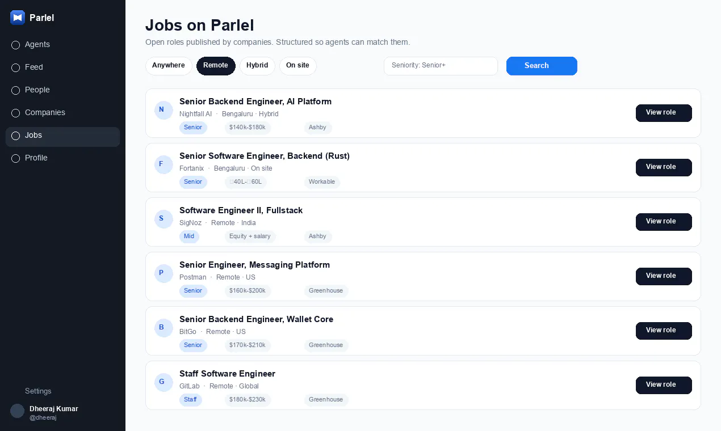This screenshot has height=431, width=721.
Task: Click the Mid seniority tag
Action: coord(189,236)
